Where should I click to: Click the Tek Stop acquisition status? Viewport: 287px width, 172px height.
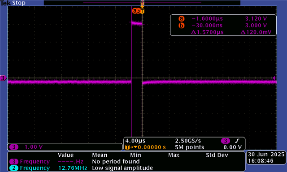[x=13, y=3]
